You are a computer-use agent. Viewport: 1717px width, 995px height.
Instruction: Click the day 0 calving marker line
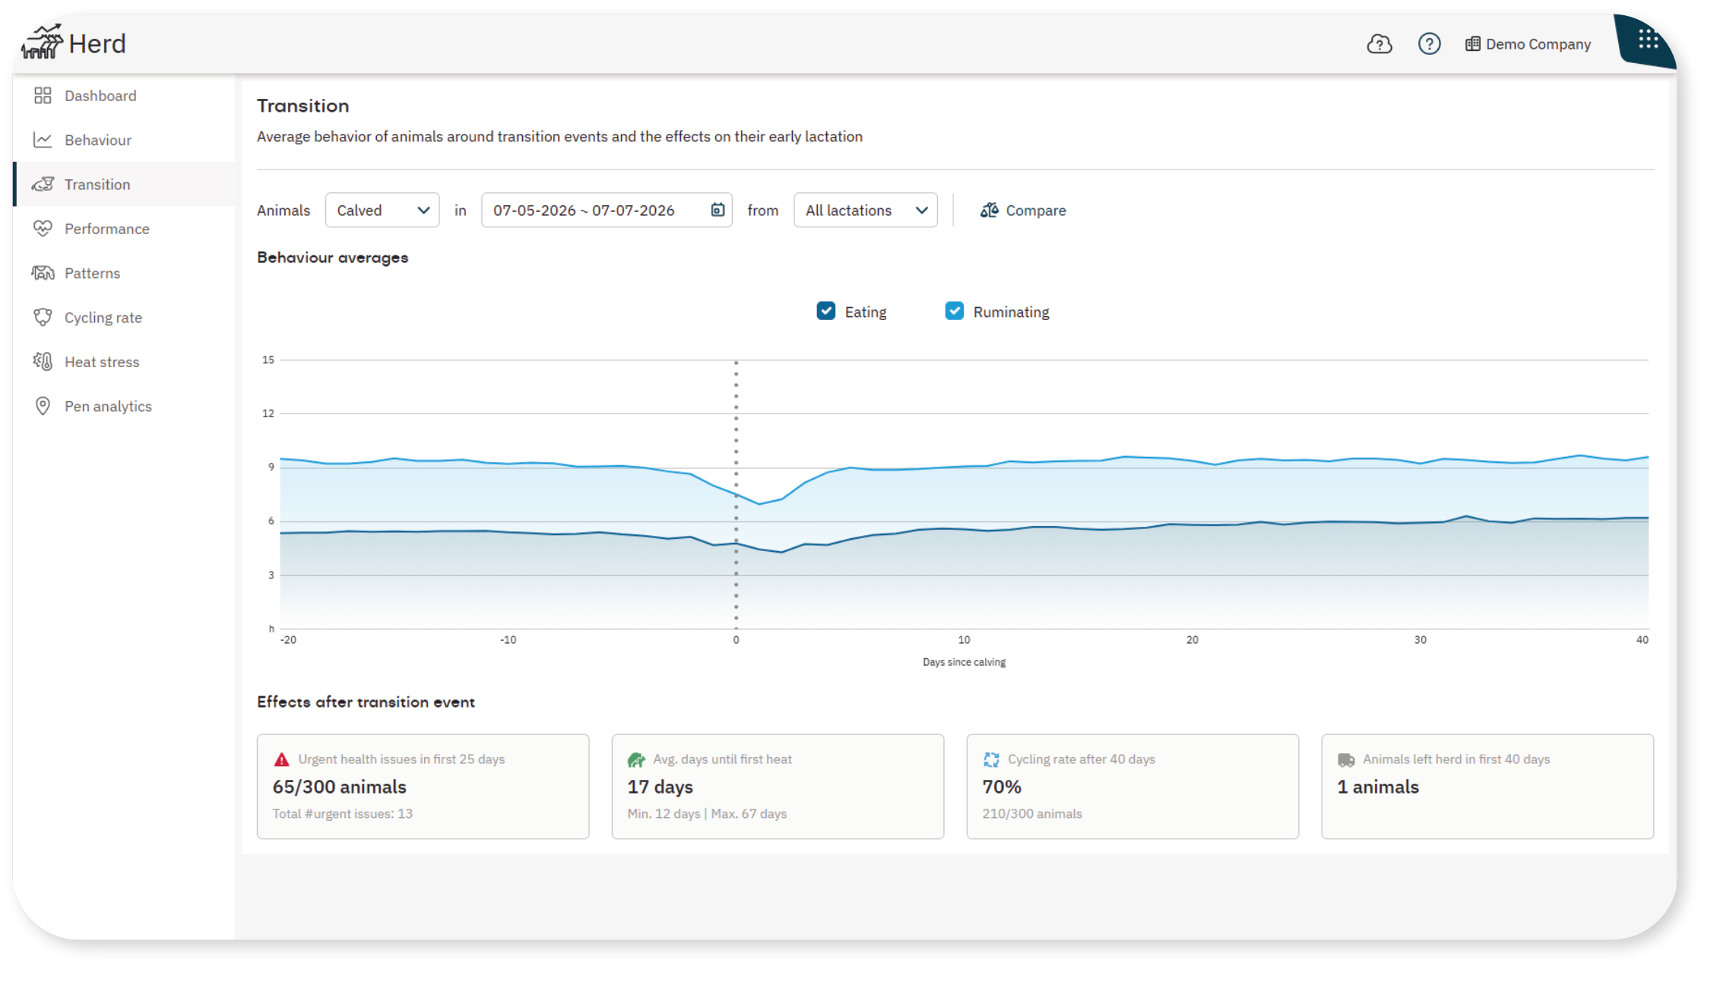736,494
